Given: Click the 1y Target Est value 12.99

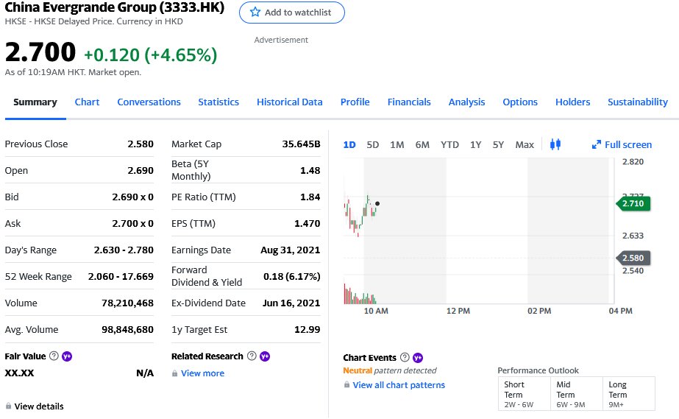Looking at the screenshot, I should (x=307, y=329).
